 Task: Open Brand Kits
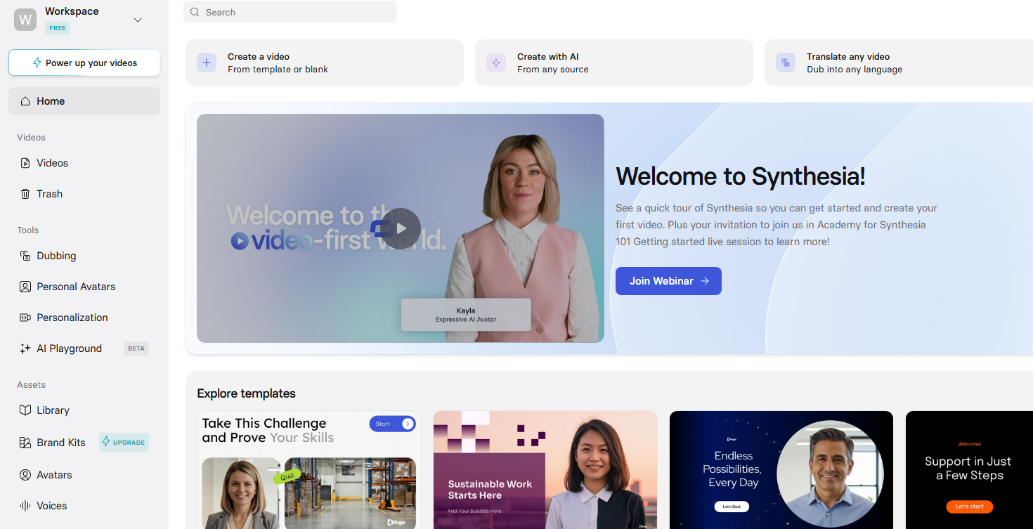(84, 443)
